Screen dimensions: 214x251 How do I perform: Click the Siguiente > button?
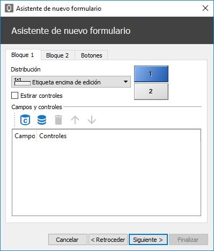tap(148, 240)
